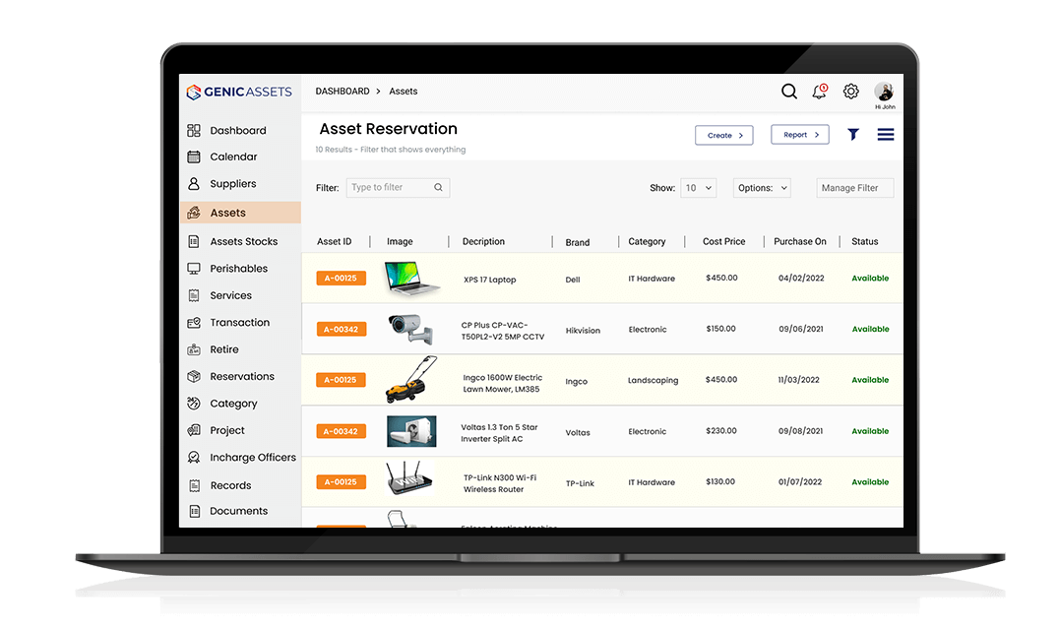Click the Assets Stocks icon

194,241
